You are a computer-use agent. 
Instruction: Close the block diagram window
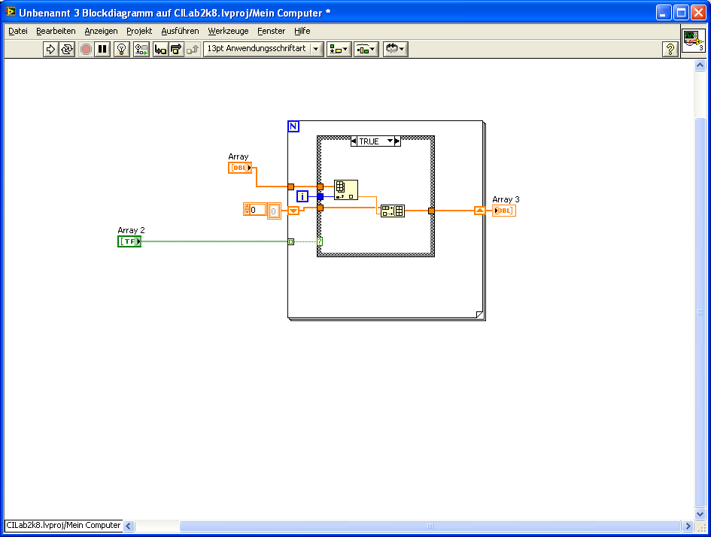[x=698, y=13]
